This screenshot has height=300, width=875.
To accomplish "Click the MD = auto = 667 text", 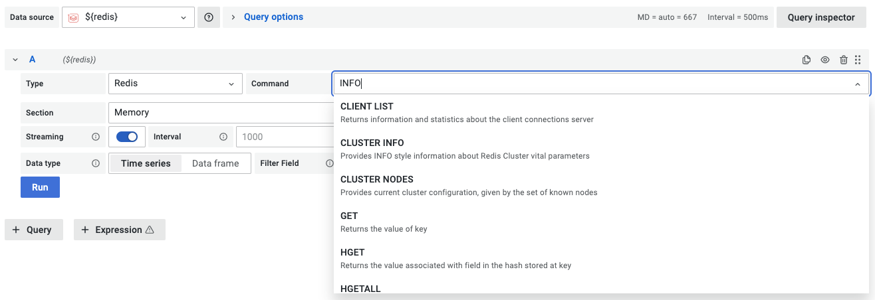I will tap(667, 17).
